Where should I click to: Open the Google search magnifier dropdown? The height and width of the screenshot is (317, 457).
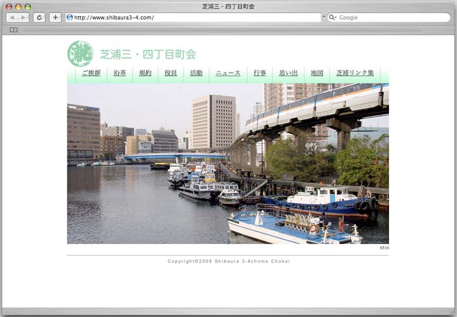(332, 18)
